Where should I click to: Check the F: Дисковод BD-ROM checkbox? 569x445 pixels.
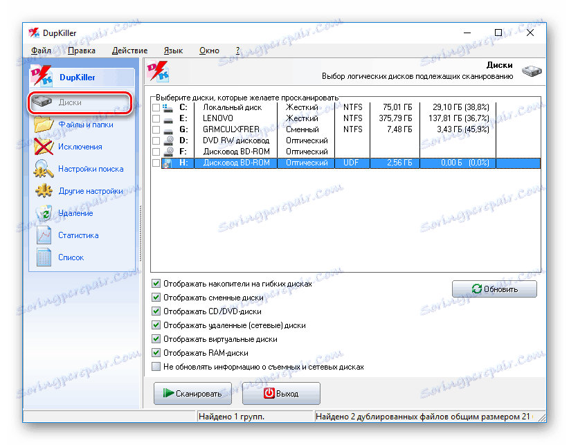click(156, 152)
